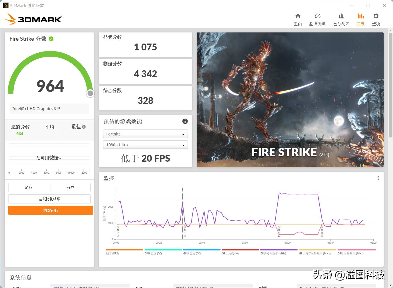This screenshot has height=288, width=393.
Task: Click the 加载 load button
Action: pyautogui.click(x=28, y=188)
